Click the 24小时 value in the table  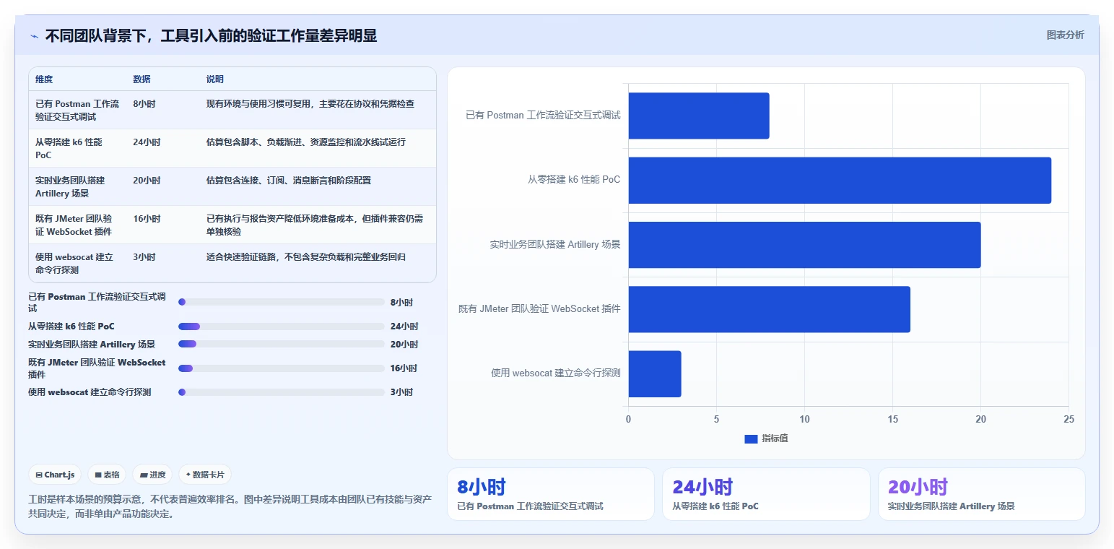147,142
